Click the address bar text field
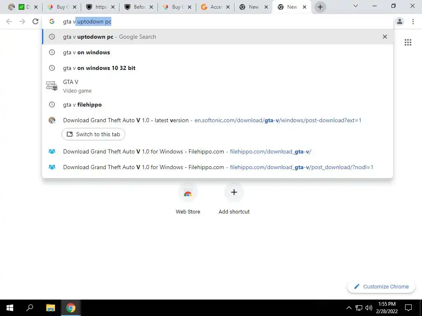Viewport: 422px width, 316px height. tap(218, 21)
